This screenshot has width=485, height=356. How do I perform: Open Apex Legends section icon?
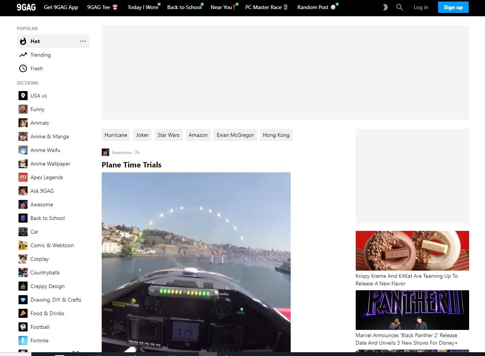(23, 177)
